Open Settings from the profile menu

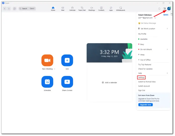coord(141,77)
